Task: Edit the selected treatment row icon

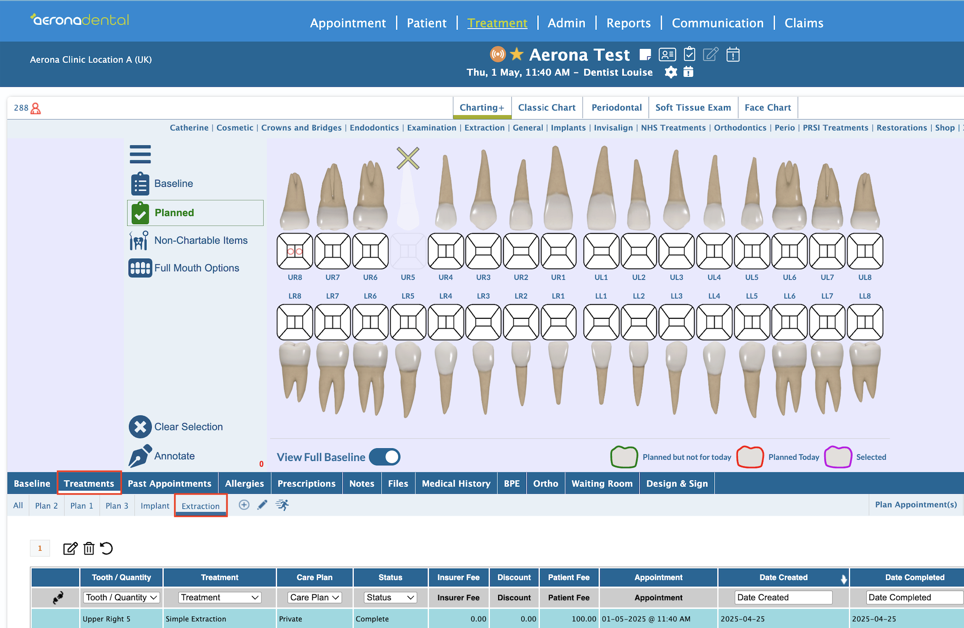Action: 70,549
